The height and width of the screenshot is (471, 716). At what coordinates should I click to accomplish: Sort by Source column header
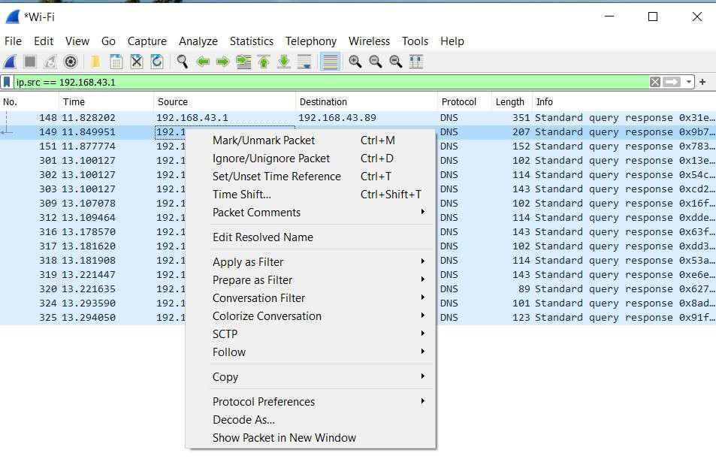click(x=225, y=101)
